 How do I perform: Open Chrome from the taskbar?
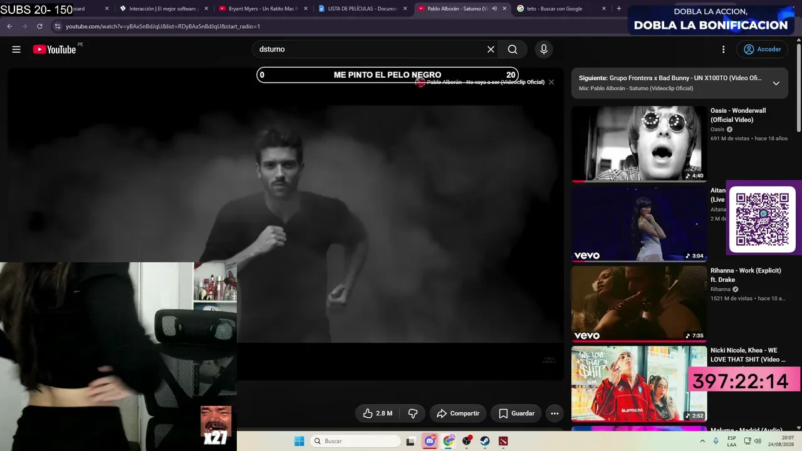click(x=449, y=441)
